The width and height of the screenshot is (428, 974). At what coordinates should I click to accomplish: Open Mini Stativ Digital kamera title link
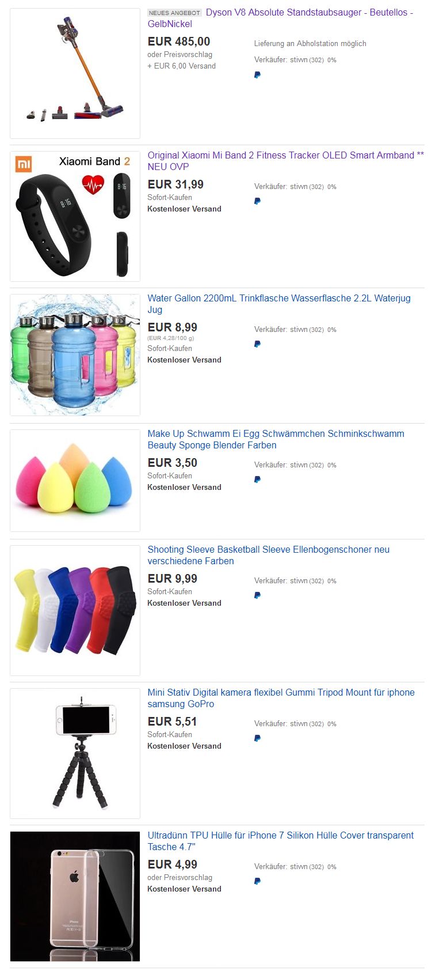(281, 698)
